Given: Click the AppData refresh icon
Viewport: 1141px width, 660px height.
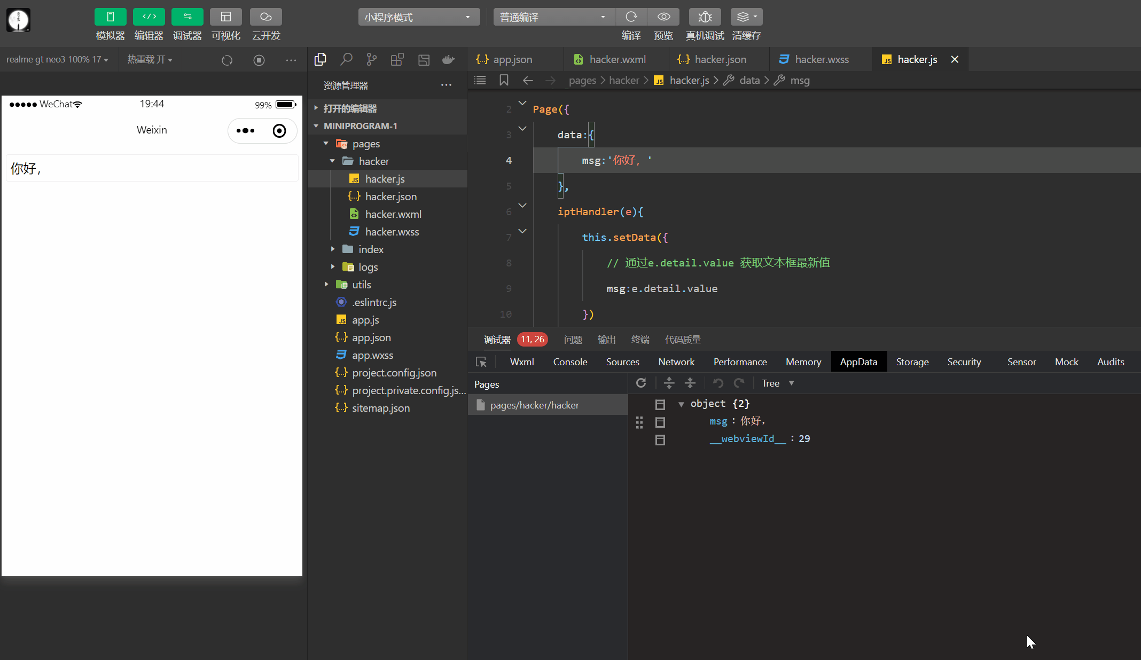Looking at the screenshot, I should 641,383.
